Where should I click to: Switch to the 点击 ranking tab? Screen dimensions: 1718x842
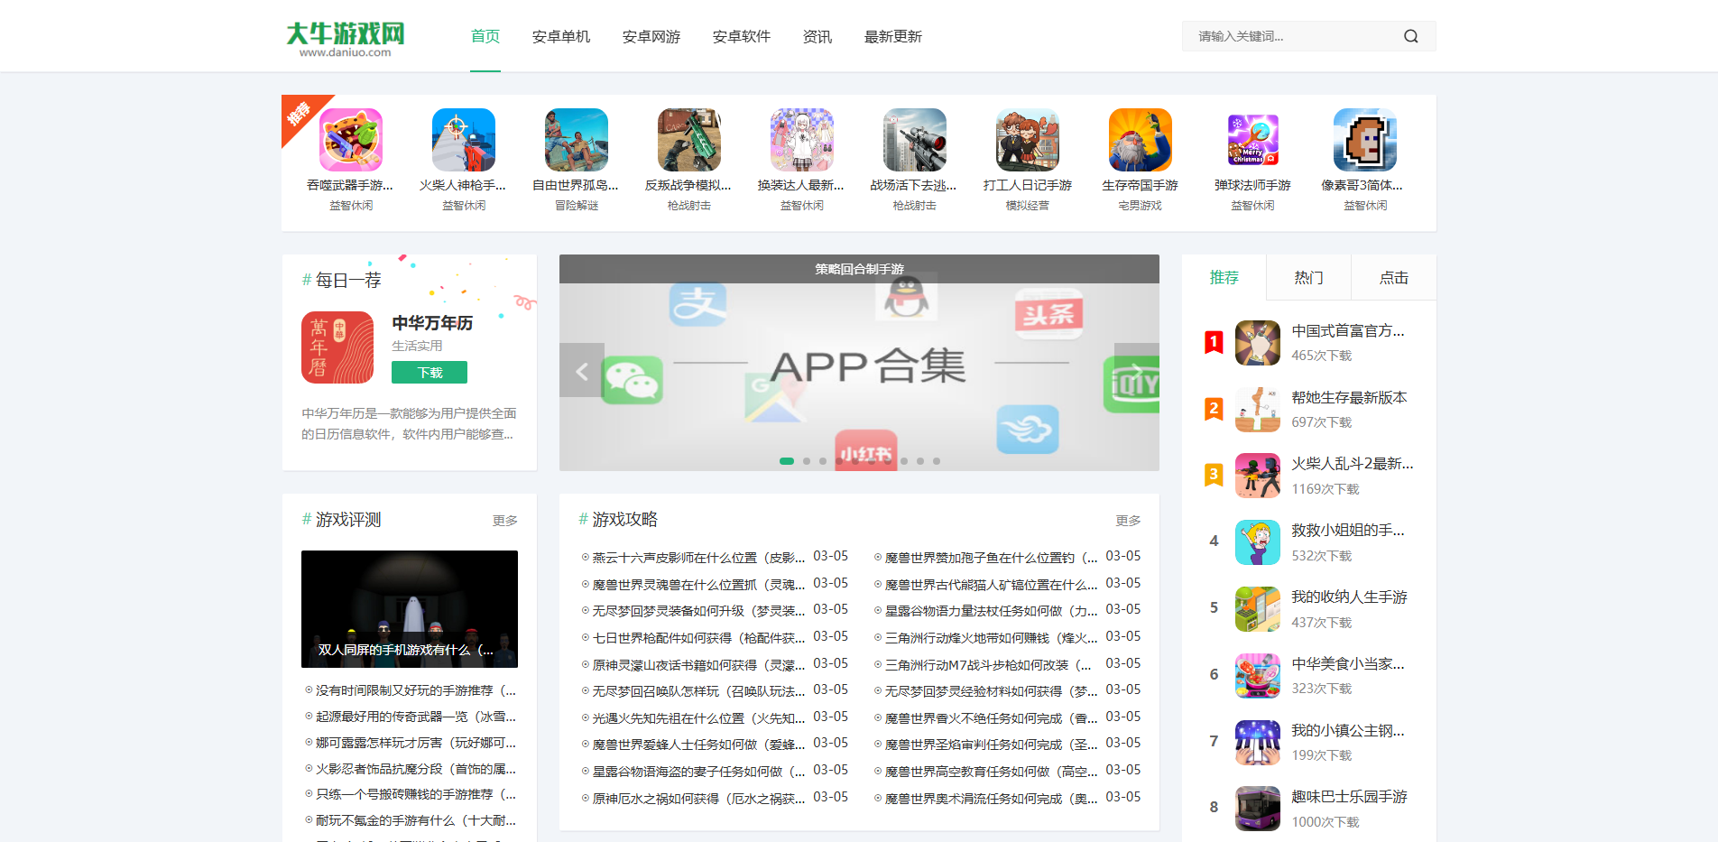1393,278
